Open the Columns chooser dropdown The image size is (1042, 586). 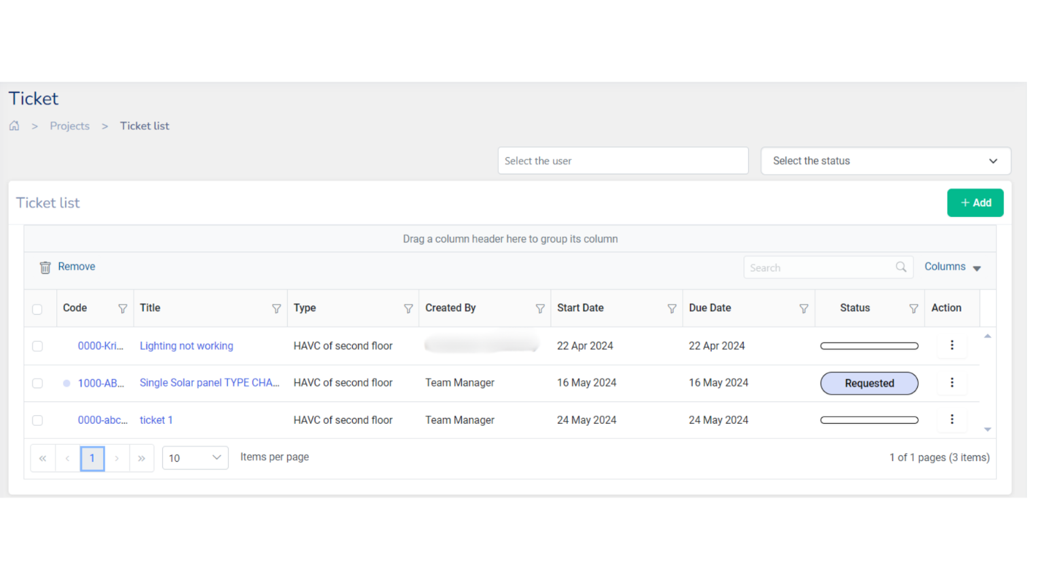pyautogui.click(x=952, y=267)
